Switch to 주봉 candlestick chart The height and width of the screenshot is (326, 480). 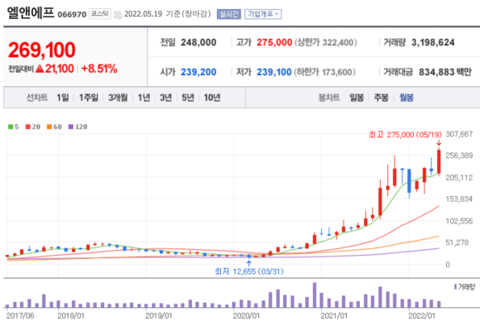tap(382, 98)
